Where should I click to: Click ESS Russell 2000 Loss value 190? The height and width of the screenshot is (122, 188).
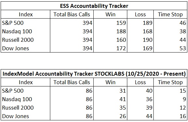click(x=148, y=40)
